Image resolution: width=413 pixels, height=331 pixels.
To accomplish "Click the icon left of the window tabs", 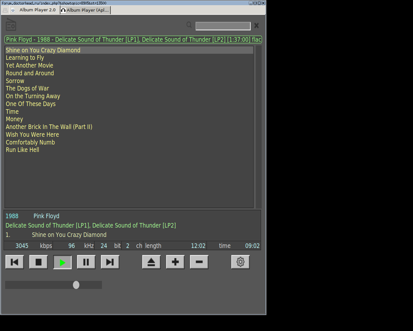I will [5, 10].
